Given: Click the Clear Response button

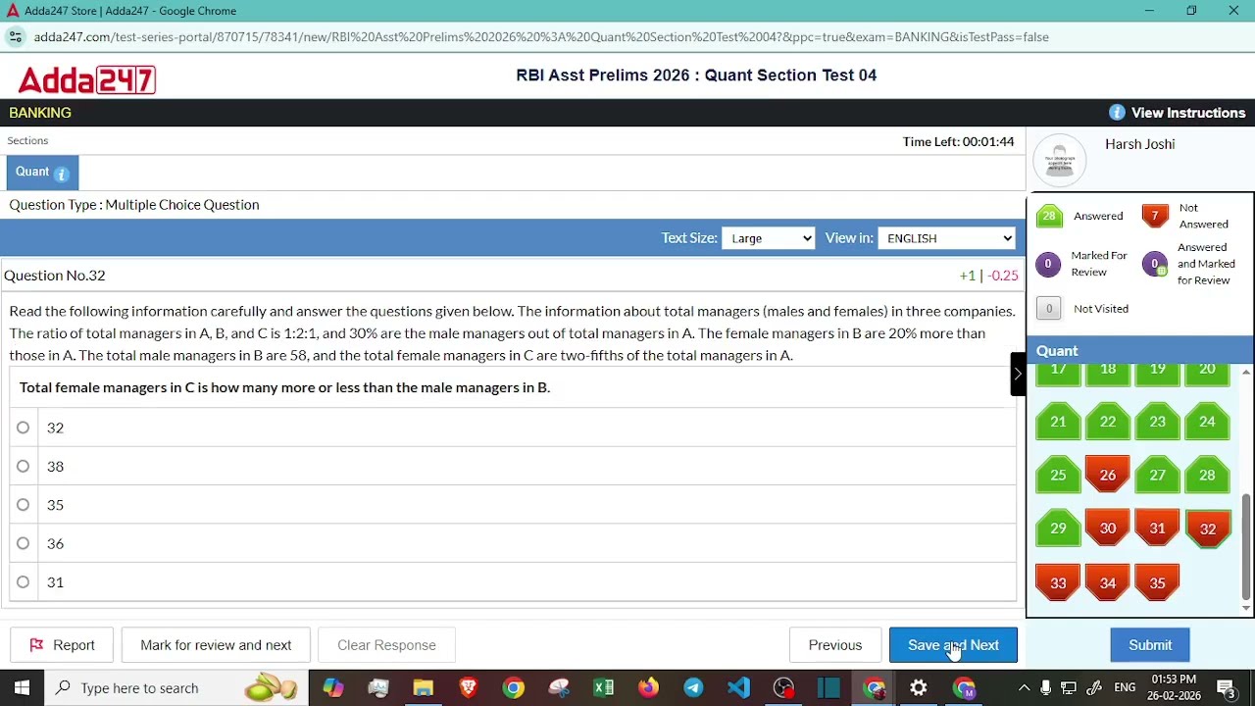Looking at the screenshot, I should (x=386, y=645).
